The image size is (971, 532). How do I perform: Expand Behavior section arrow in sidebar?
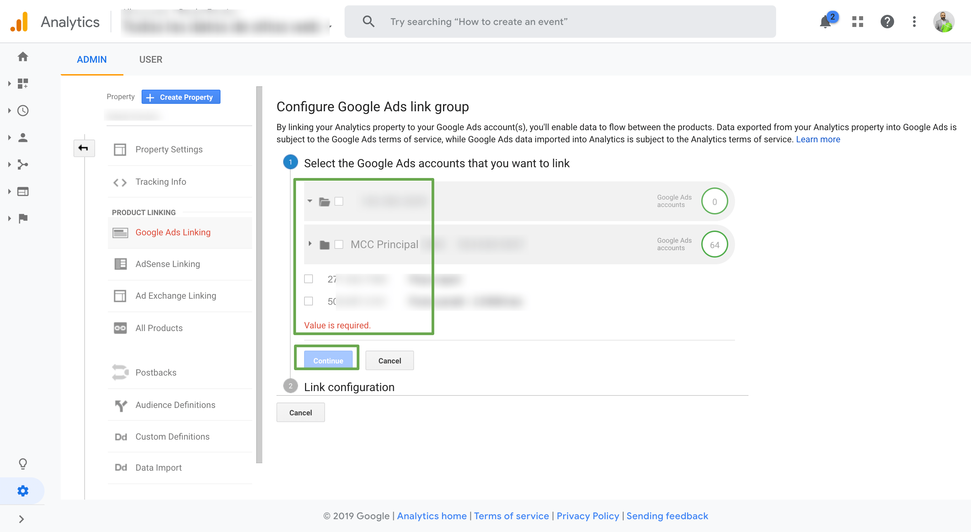click(9, 191)
